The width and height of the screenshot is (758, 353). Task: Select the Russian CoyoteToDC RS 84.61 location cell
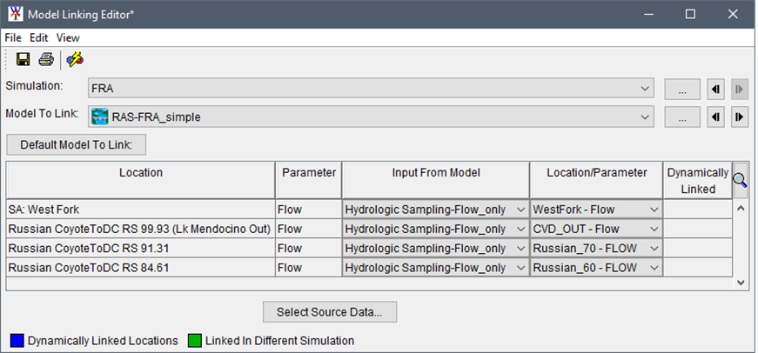140,267
